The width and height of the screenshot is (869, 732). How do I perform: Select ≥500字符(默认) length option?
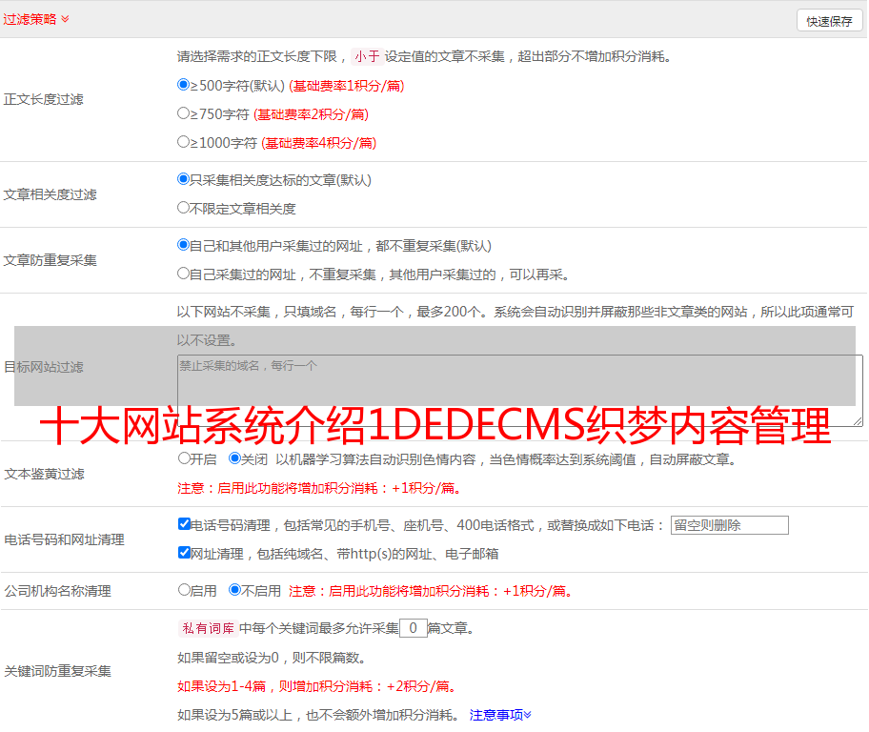point(184,84)
